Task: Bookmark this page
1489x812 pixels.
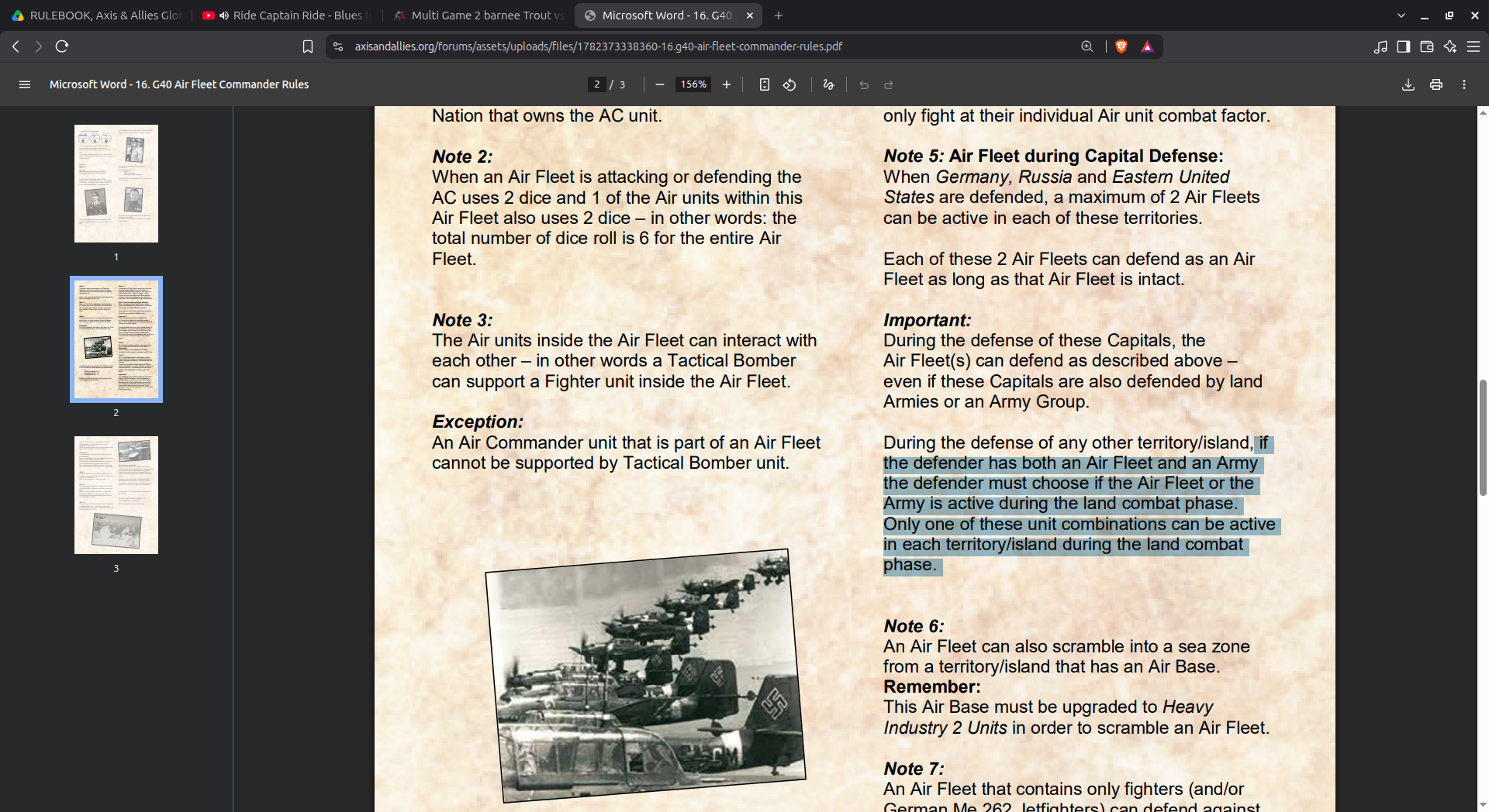Action: pos(308,46)
